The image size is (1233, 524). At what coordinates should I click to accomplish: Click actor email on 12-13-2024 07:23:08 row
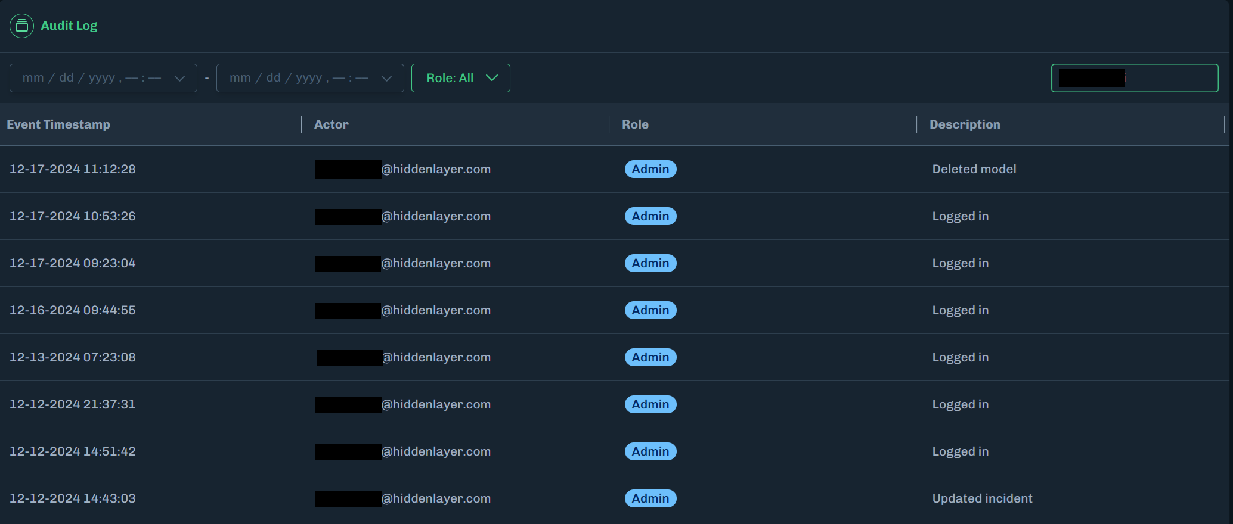point(436,357)
